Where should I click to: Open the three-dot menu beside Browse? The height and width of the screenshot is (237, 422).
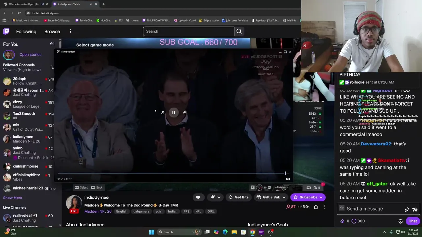(x=70, y=31)
